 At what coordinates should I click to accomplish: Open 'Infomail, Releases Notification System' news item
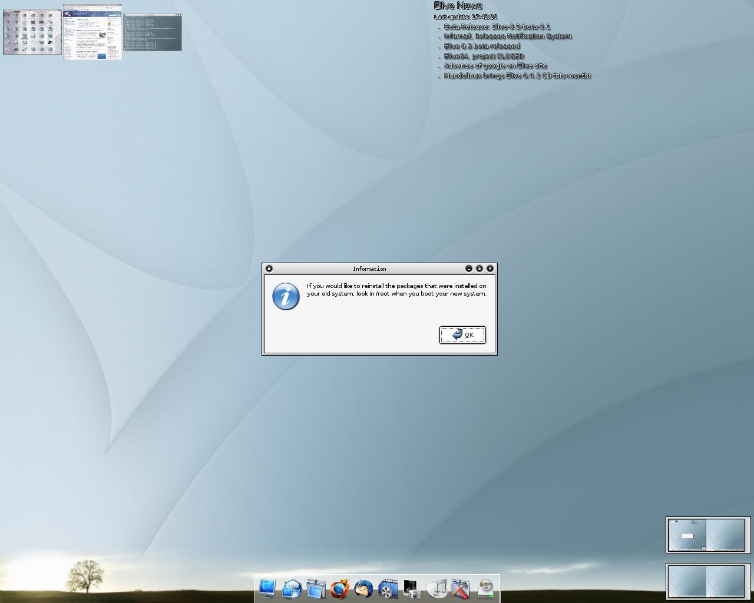(x=508, y=36)
